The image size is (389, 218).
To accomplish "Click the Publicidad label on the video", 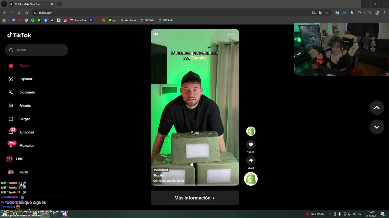I will (161, 170).
